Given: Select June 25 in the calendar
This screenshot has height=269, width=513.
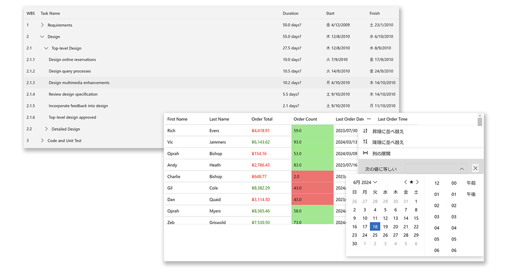Looking at the screenshot, I should point(375,235).
